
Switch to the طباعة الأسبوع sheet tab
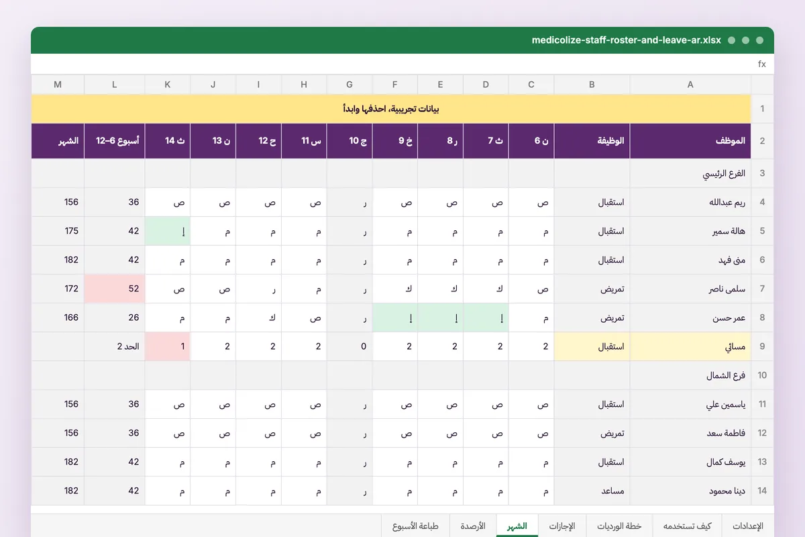click(x=415, y=526)
